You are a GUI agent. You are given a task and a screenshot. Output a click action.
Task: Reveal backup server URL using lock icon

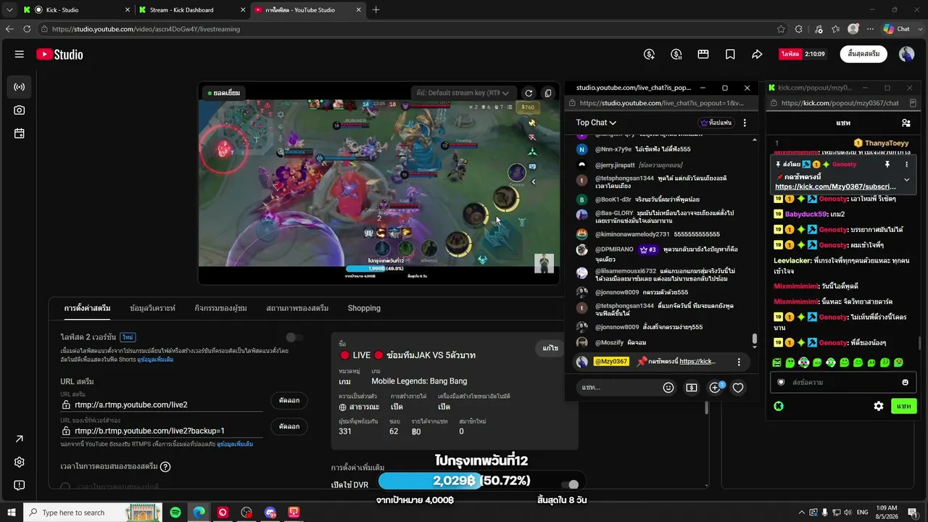pyautogui.click(x=66, y=431)
